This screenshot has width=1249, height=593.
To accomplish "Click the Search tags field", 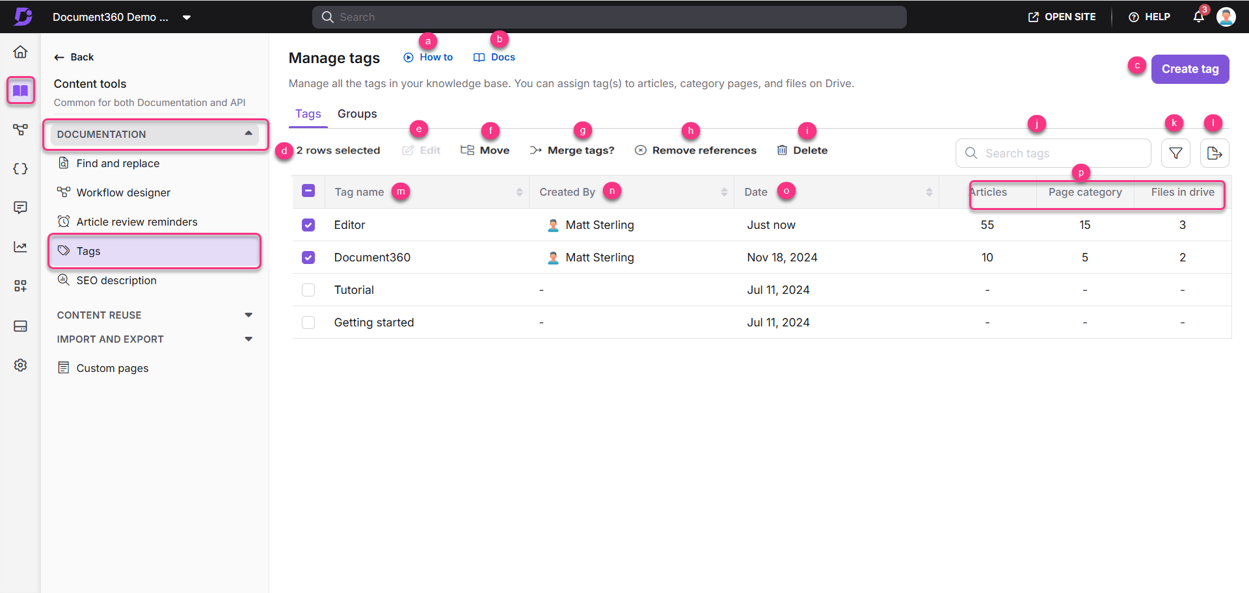I will click(1053, 153).
